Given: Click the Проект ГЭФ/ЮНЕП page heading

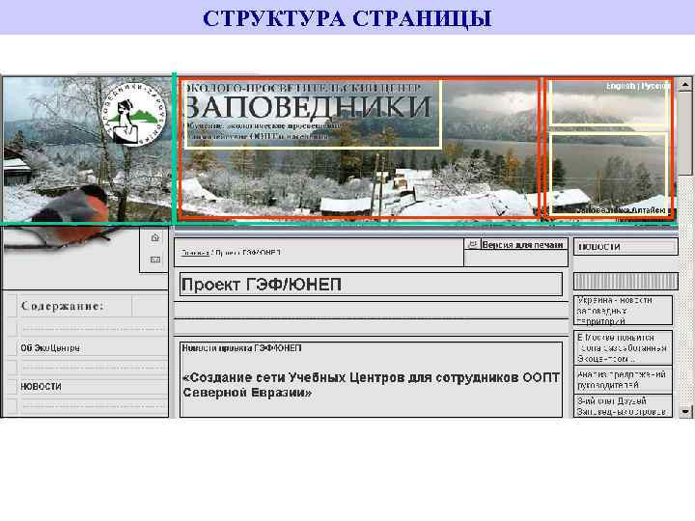Looking at the screenshot, I should click(x=262, y=285).
